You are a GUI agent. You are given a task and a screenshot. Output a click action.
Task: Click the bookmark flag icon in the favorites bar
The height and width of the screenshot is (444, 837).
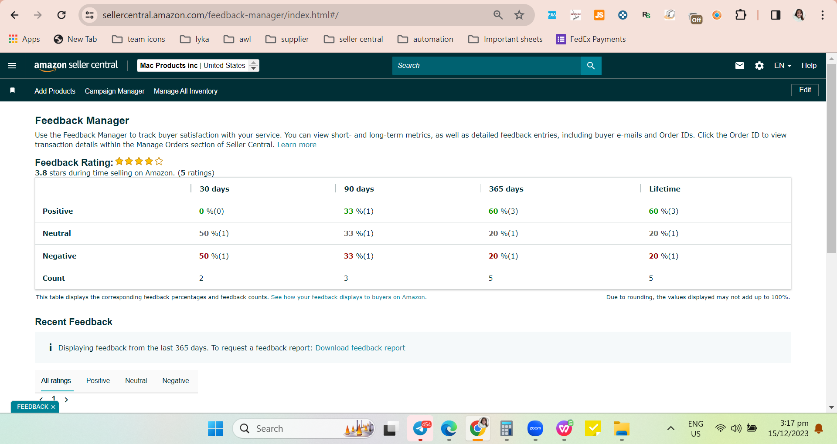(13, 90)
